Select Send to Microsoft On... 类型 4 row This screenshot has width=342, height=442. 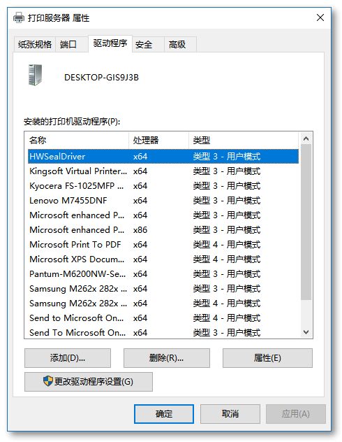pos(163,318)
